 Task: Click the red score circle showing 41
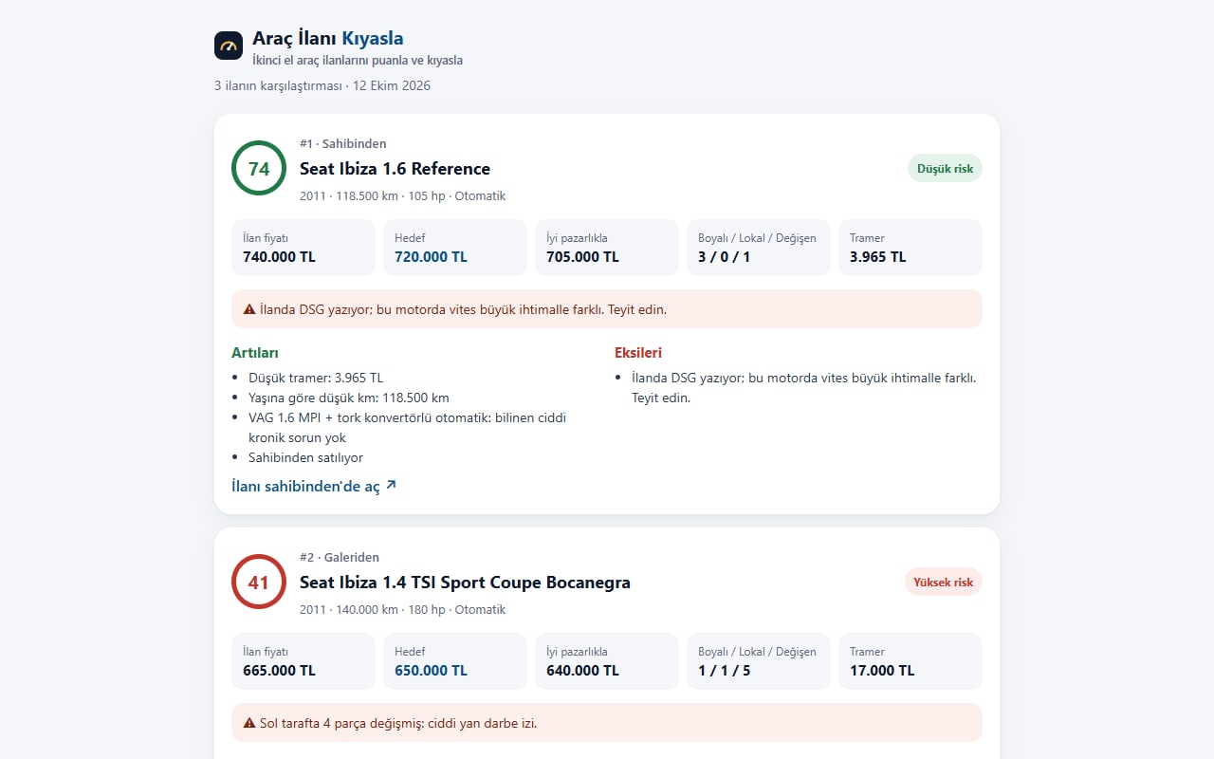tap(259, 583)
